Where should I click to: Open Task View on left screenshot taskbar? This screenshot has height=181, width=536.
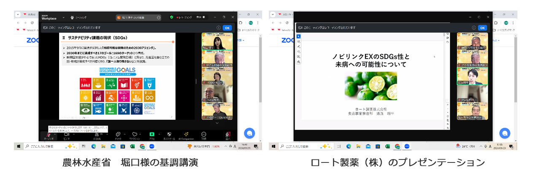coord(83,146)
